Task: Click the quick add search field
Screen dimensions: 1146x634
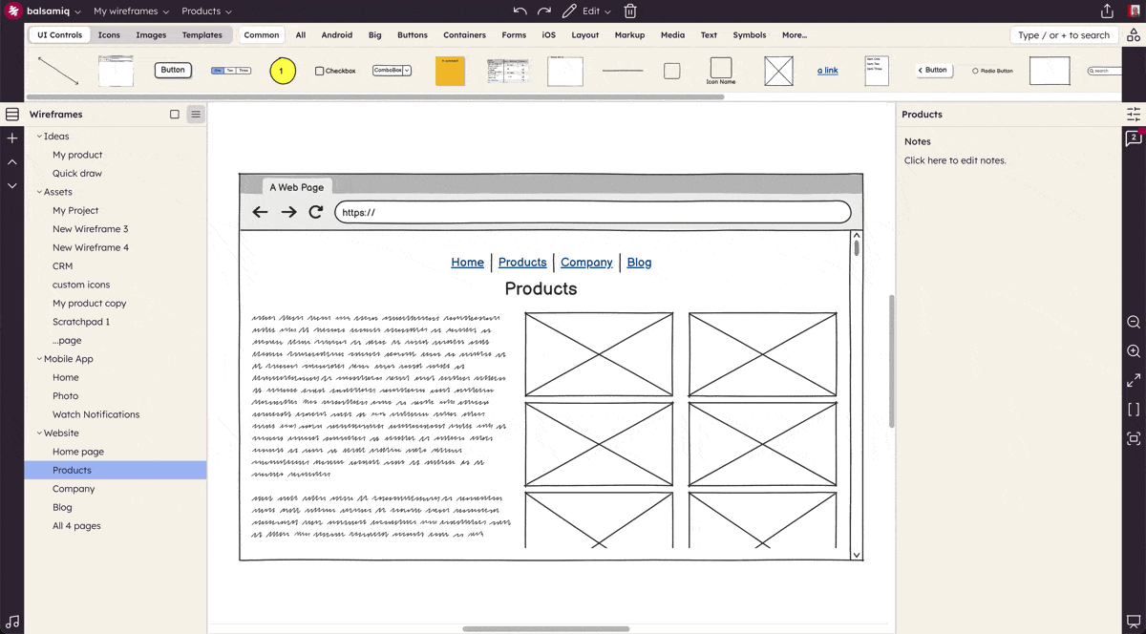Action: tap(1063, 35)
